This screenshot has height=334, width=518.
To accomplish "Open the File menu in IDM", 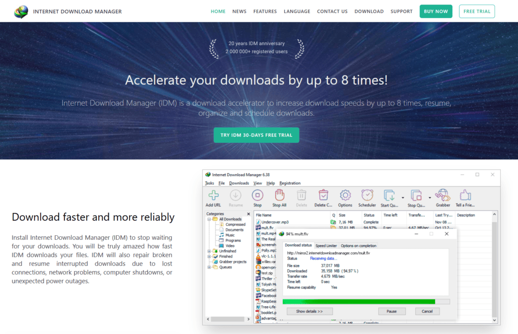I will pos(222,183).
